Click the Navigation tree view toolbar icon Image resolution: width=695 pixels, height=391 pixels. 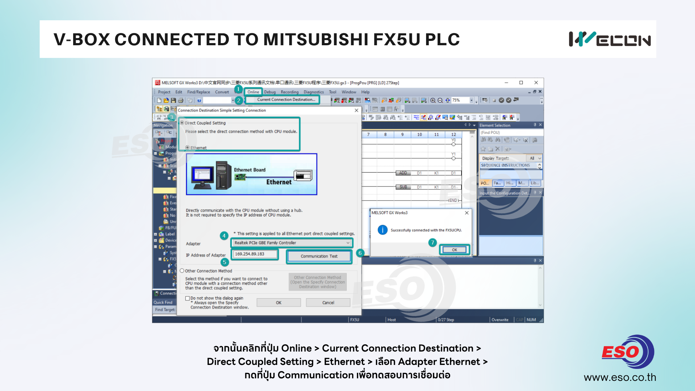click(159, 109)
